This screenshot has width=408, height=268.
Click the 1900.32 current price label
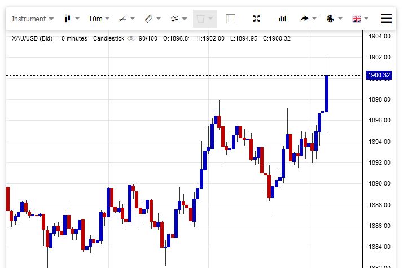pyautogui.click(x=379, y=75)
